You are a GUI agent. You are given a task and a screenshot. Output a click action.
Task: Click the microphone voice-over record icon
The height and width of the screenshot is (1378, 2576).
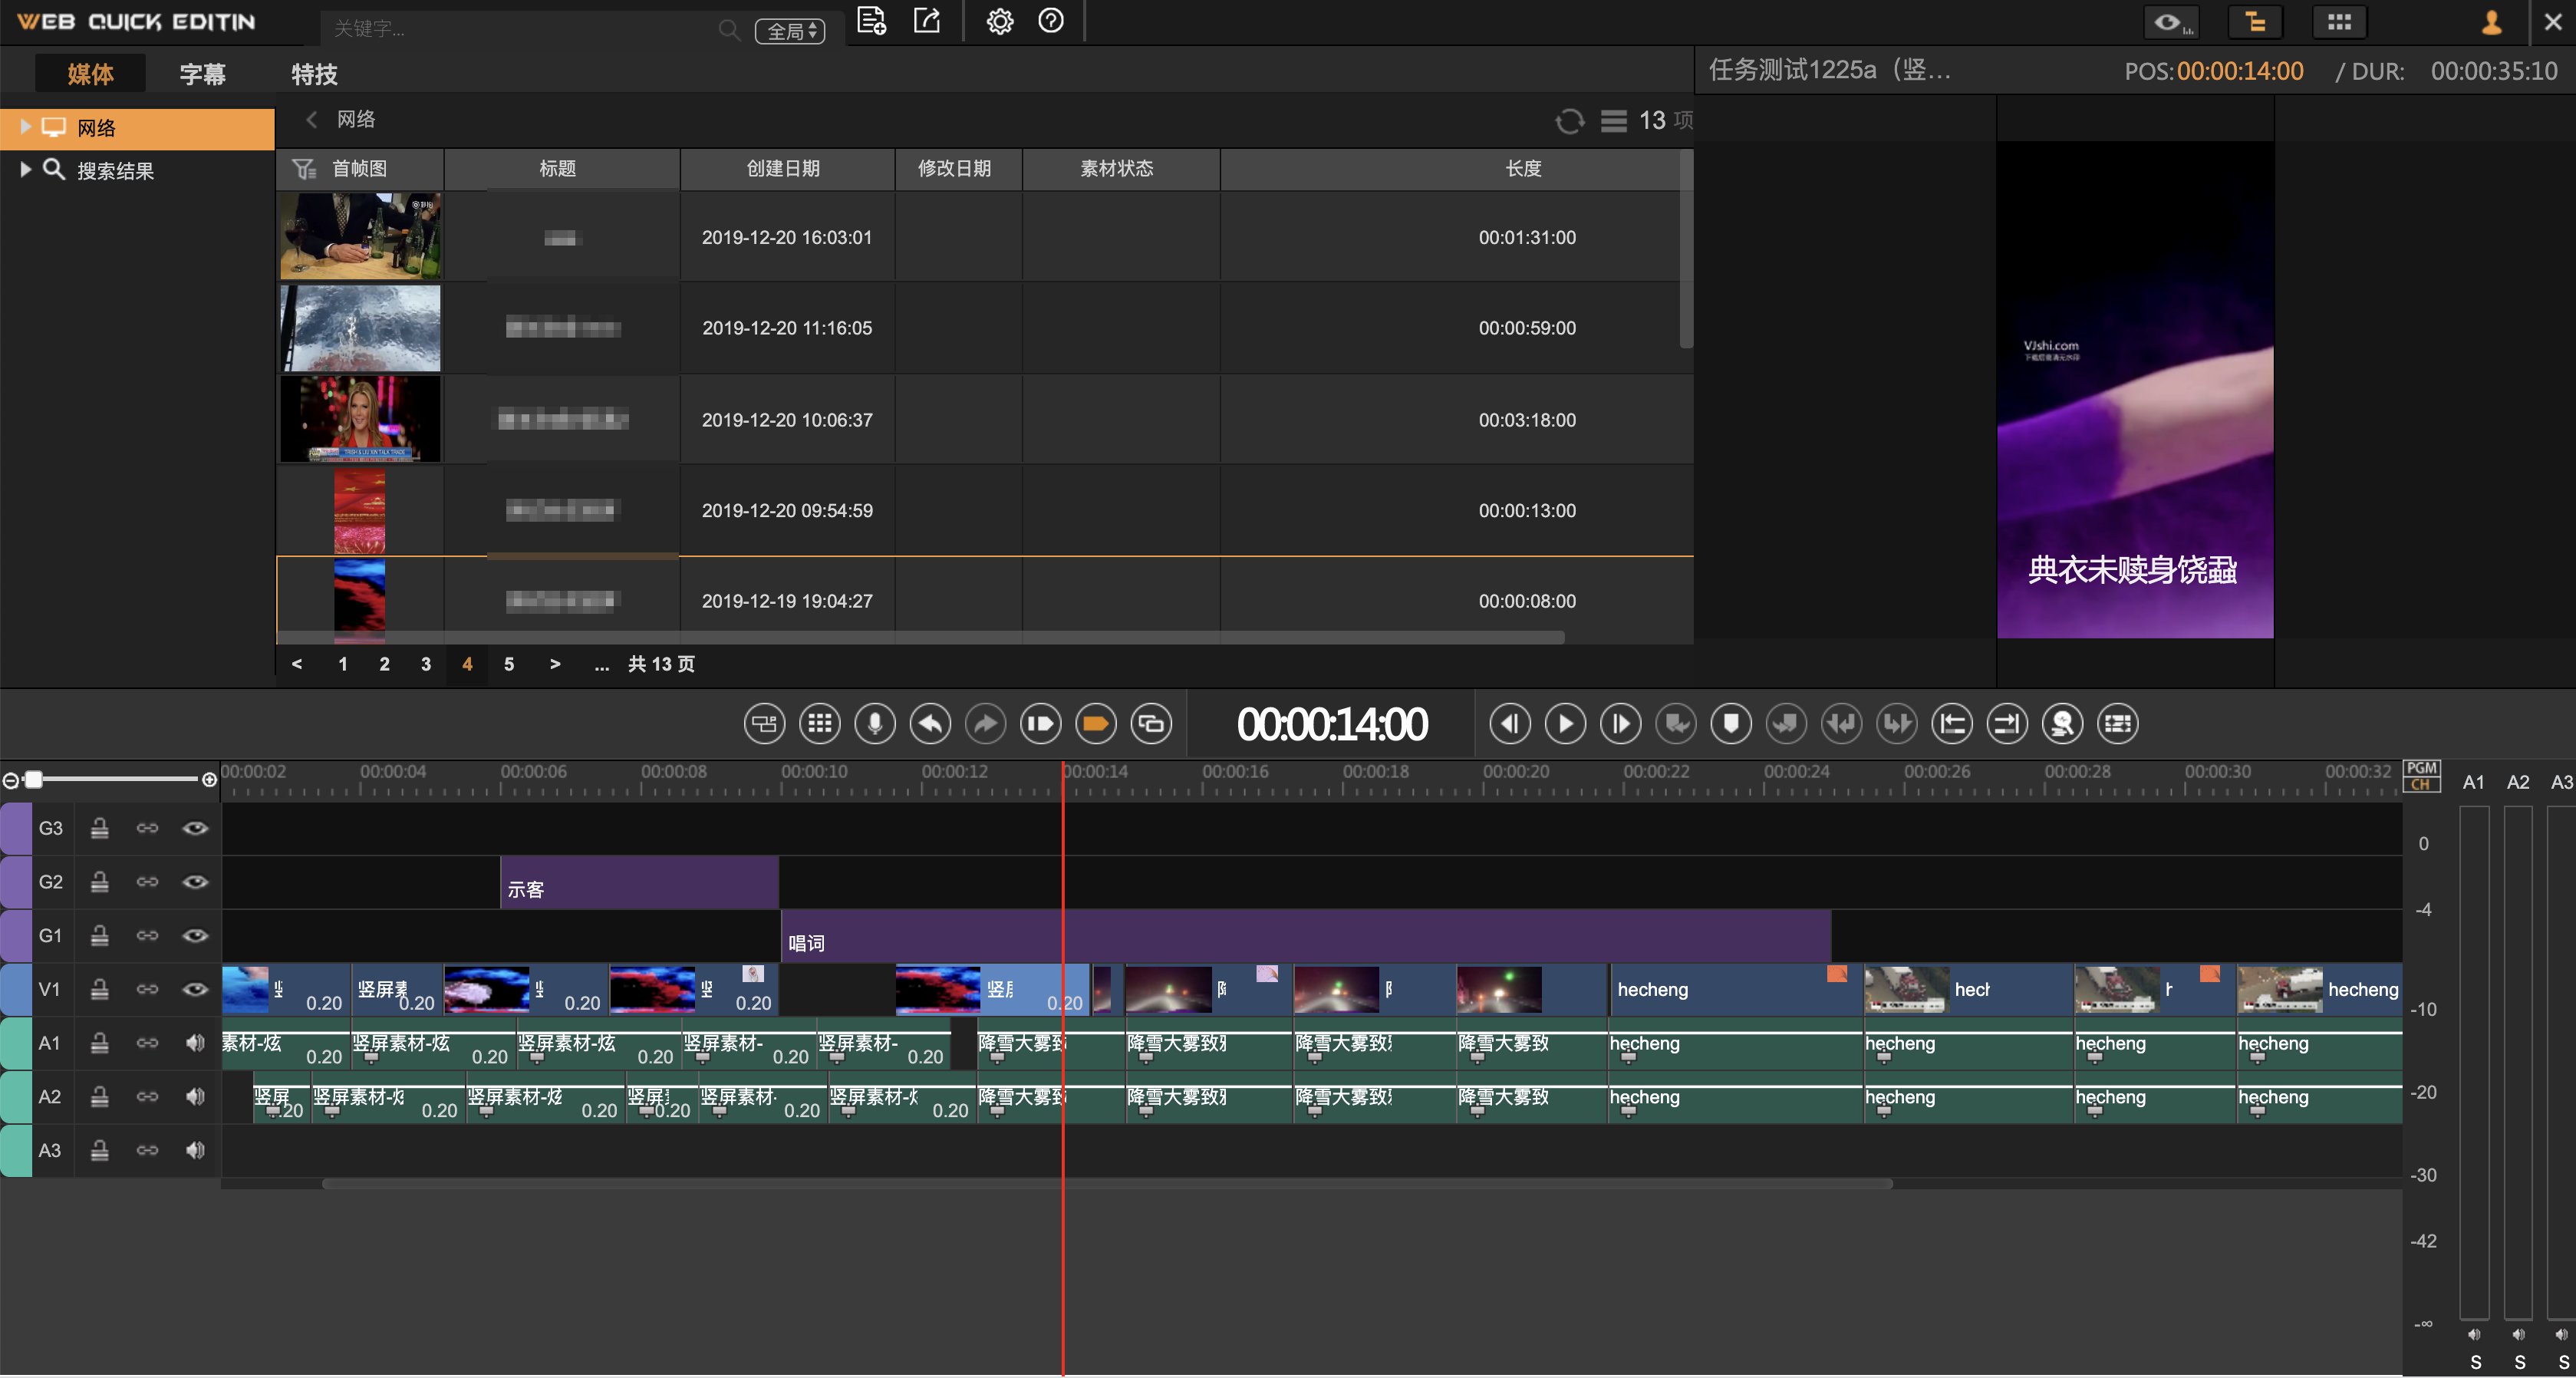pos(875,724)
